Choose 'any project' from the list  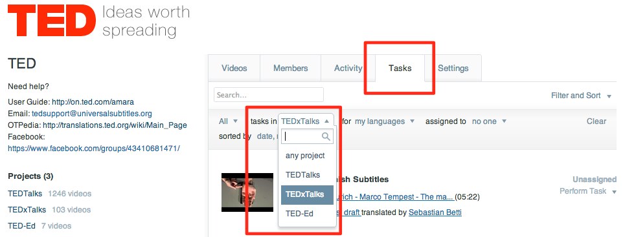[305, 156]
